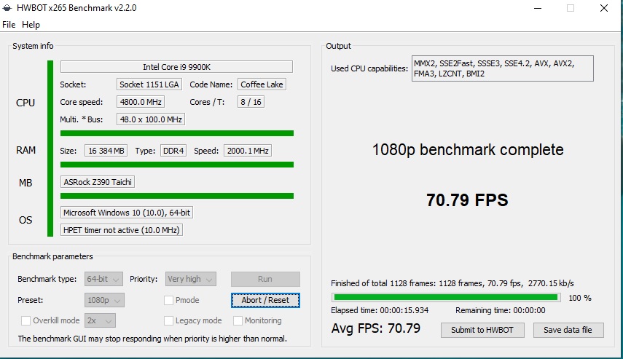Click the DDR4 type field
The width and height of the screenshot is (623, 359).
(173, 151)
